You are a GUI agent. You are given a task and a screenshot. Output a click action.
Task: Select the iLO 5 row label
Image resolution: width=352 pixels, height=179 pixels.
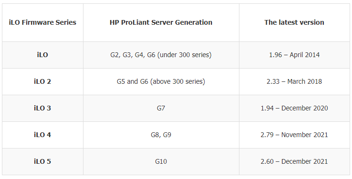click(x=42, y=161)
